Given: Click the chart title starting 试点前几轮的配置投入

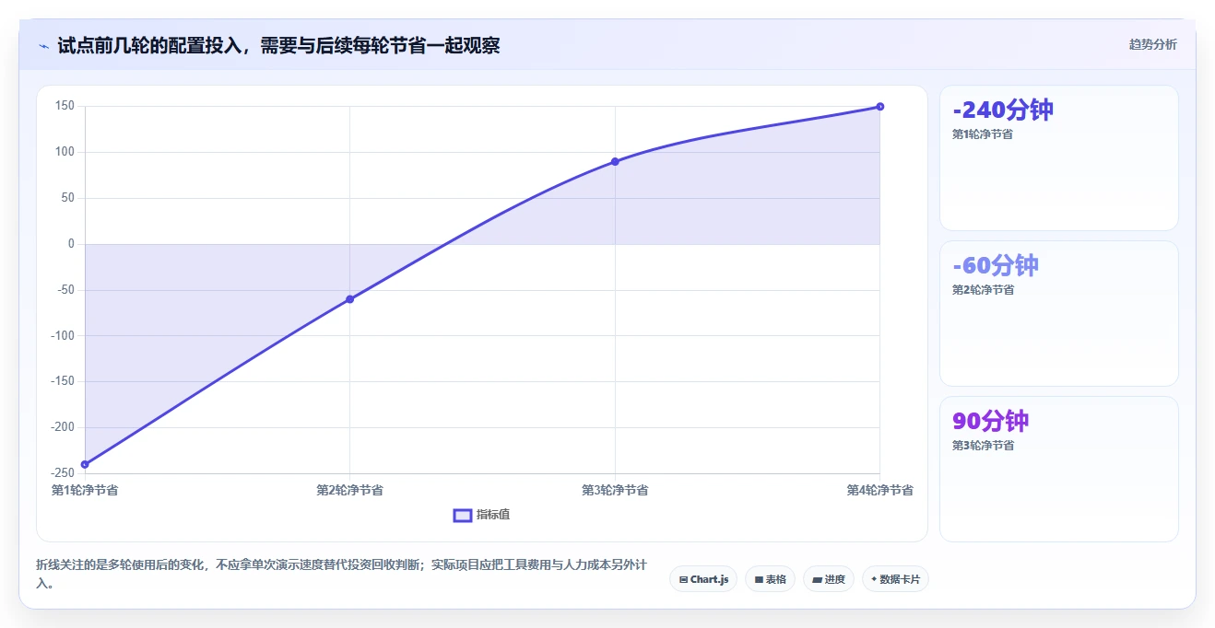Looking at the screenshot, I should click(x=278, y=45).
